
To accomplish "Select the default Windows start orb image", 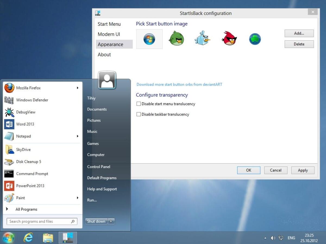I will 149,38.
